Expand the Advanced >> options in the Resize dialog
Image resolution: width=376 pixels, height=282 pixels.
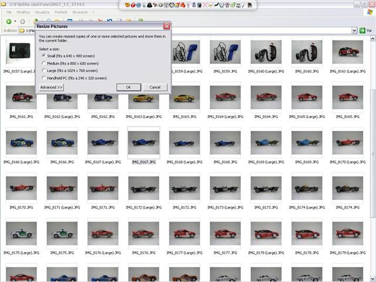tap(51, 88)
